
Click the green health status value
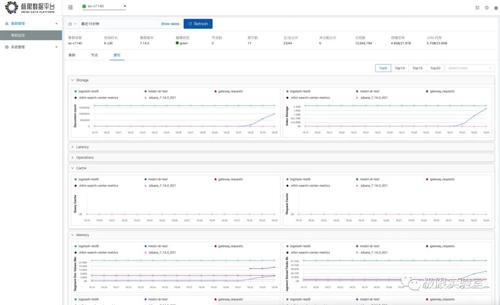182,43
